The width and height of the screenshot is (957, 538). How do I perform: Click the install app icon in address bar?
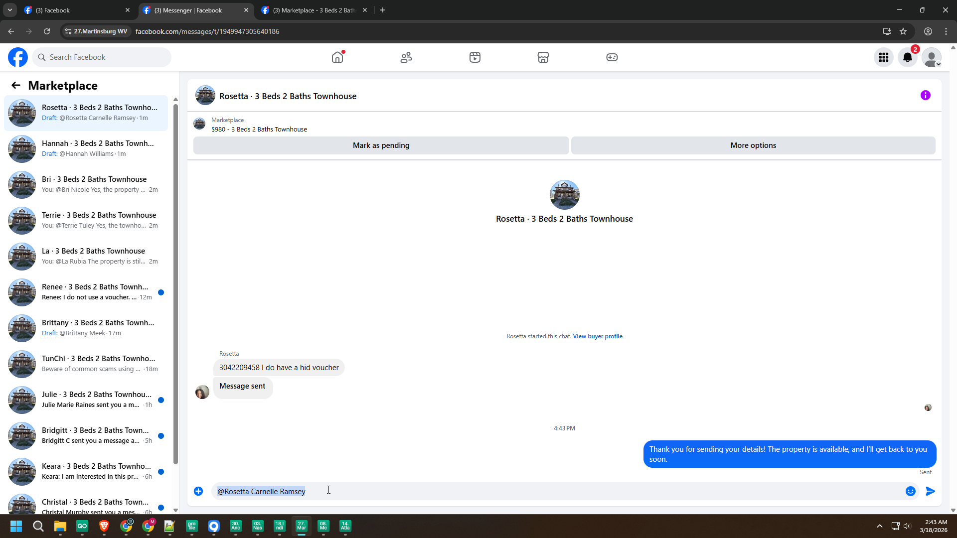click(887, 31)
